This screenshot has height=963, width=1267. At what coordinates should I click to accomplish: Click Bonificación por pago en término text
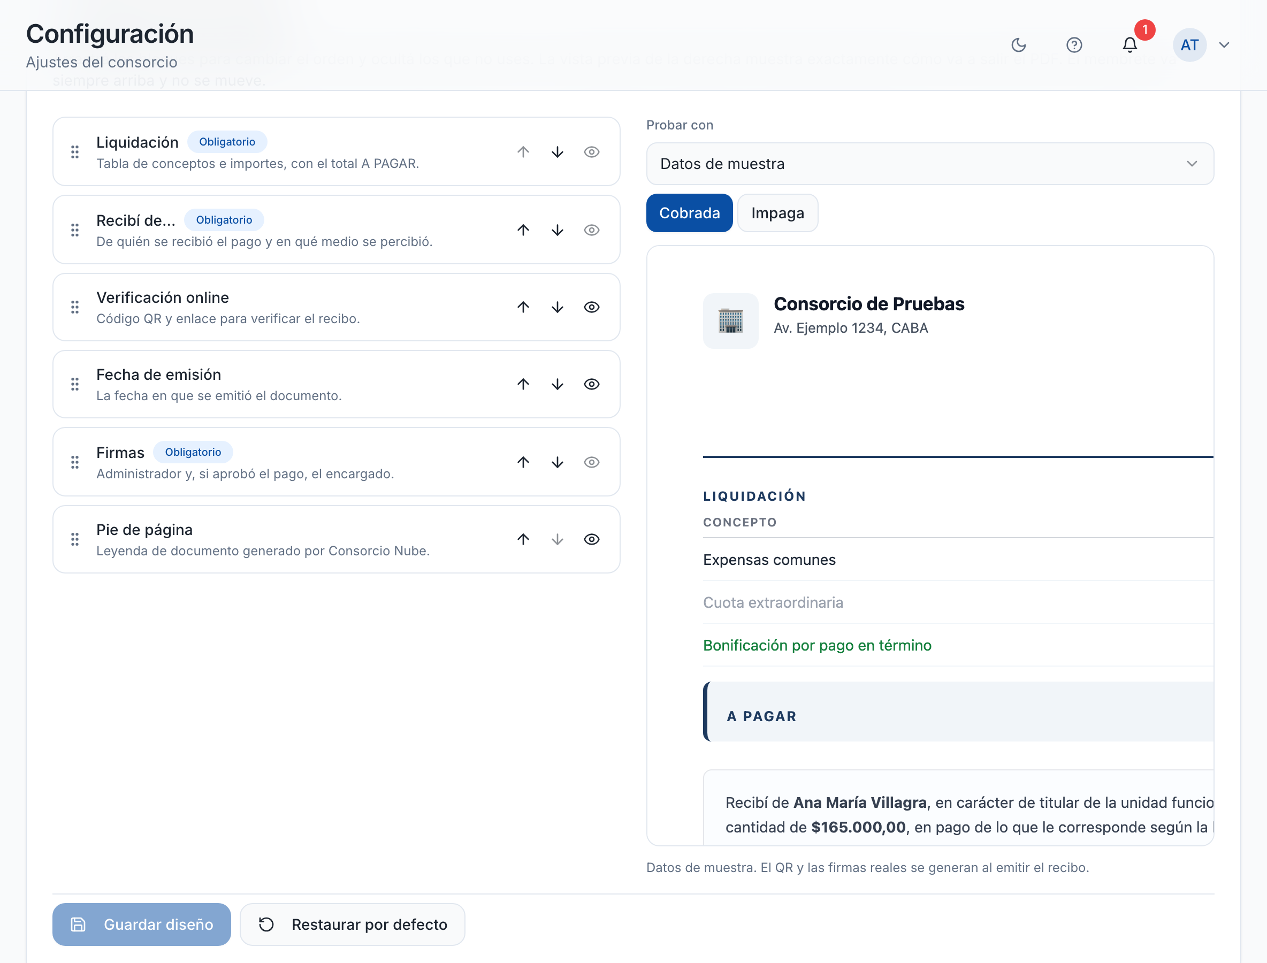click(x=817, y=645)
